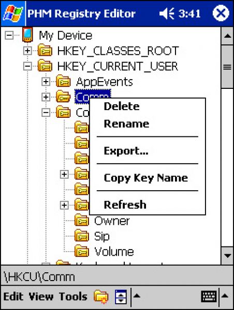Expand the HKEY_CLASSES_ROOT node
The image size is (234, 310).
coord(27,51)
